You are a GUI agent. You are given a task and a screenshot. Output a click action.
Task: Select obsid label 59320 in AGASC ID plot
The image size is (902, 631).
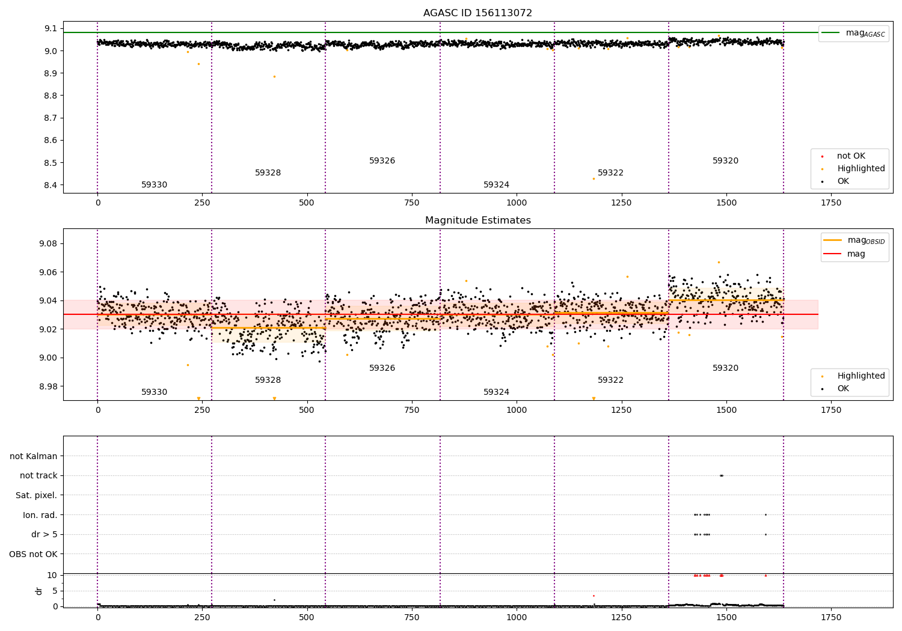coord(725,161)
